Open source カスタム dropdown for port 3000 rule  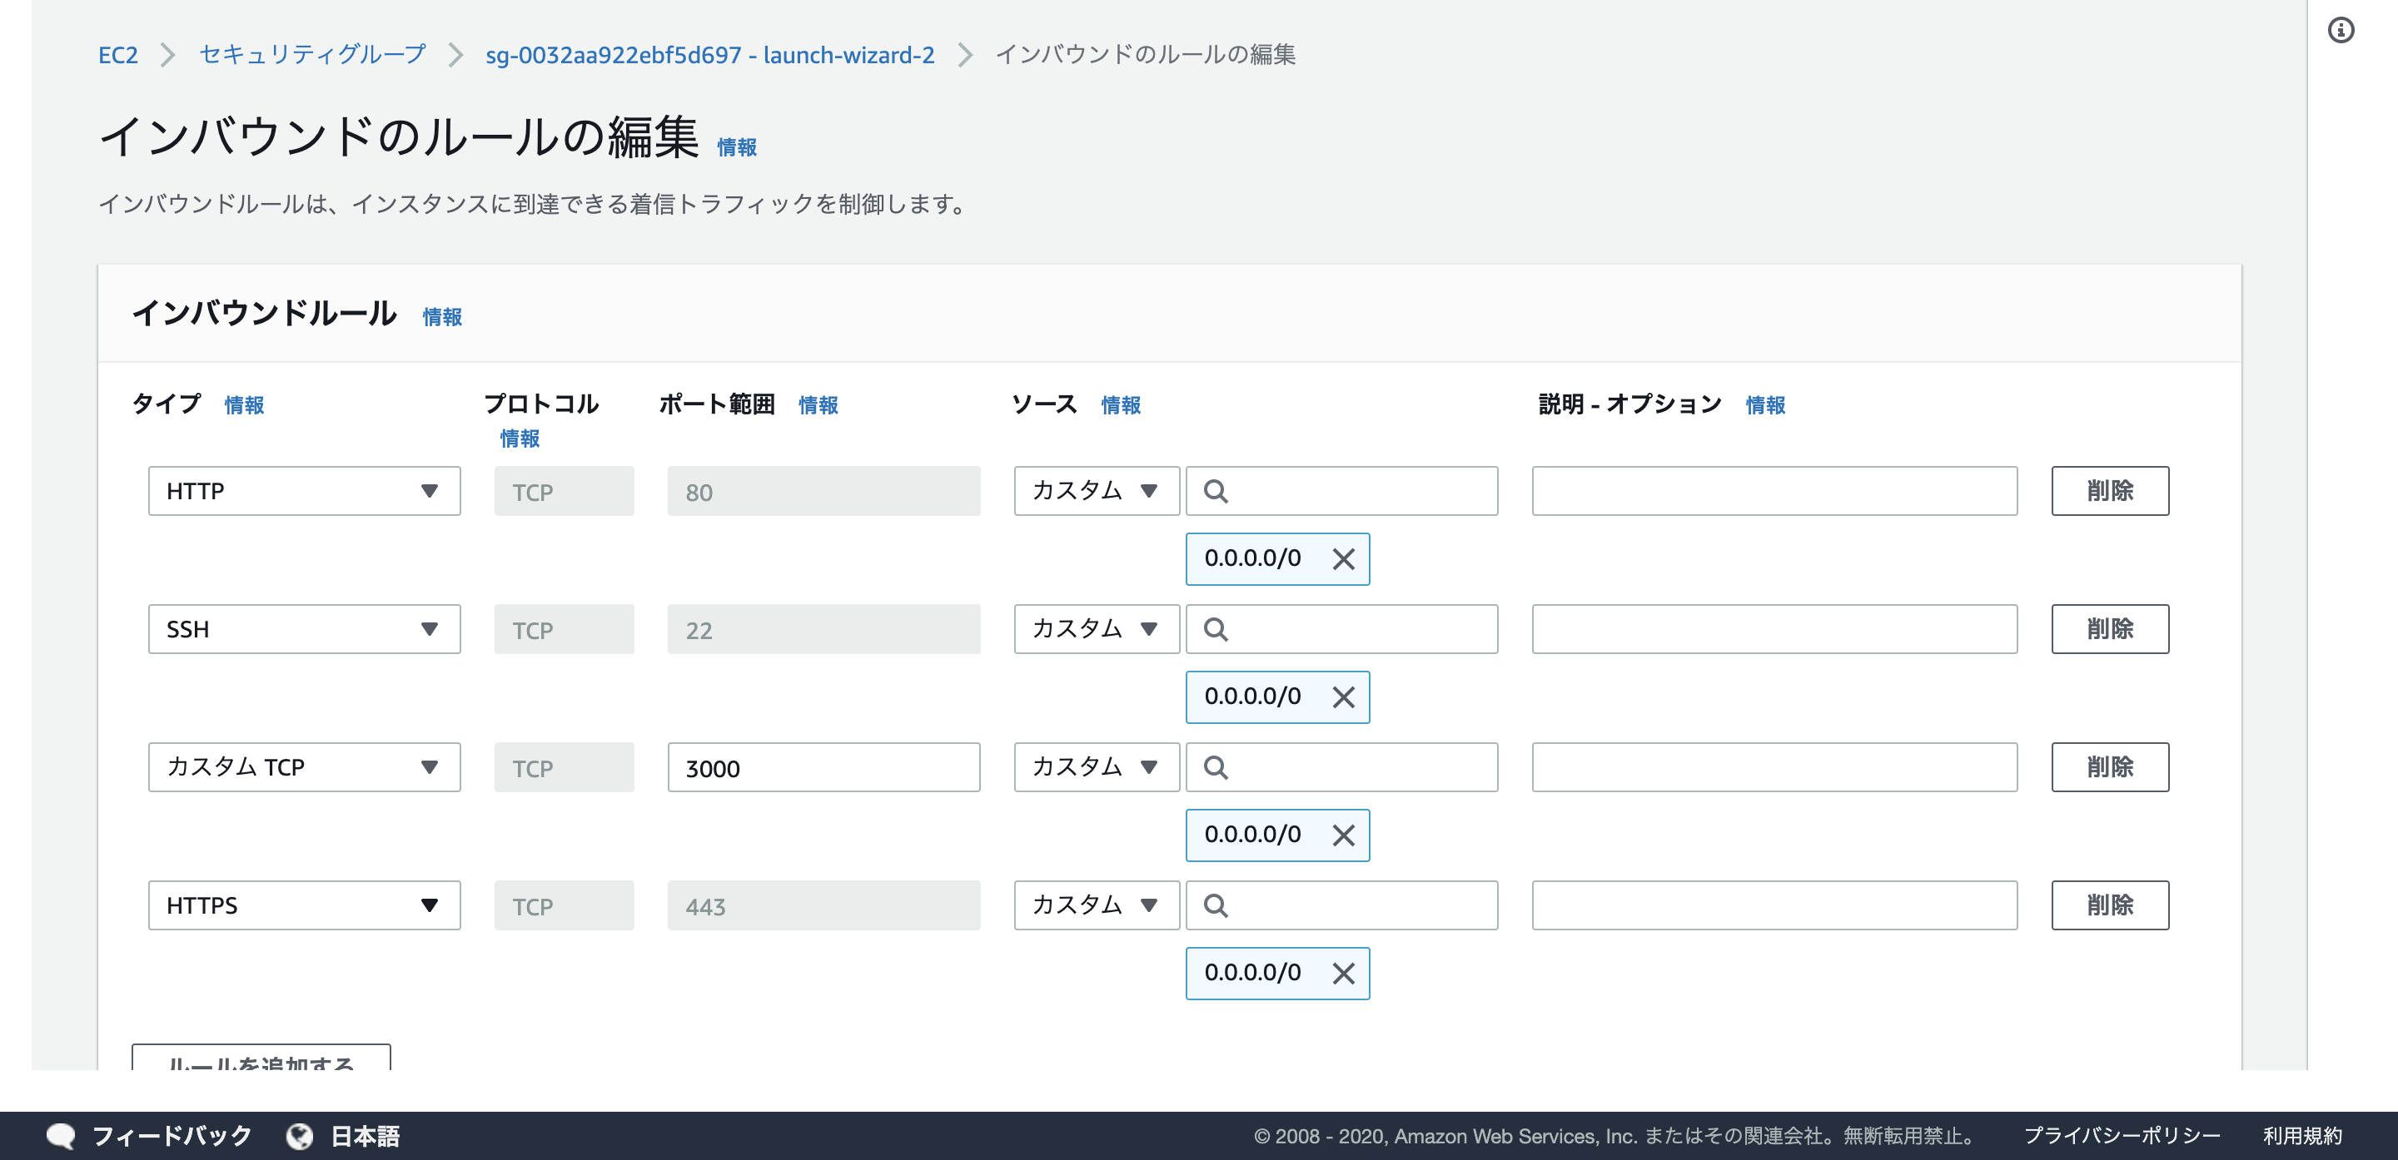click(x=1097, y=767)
